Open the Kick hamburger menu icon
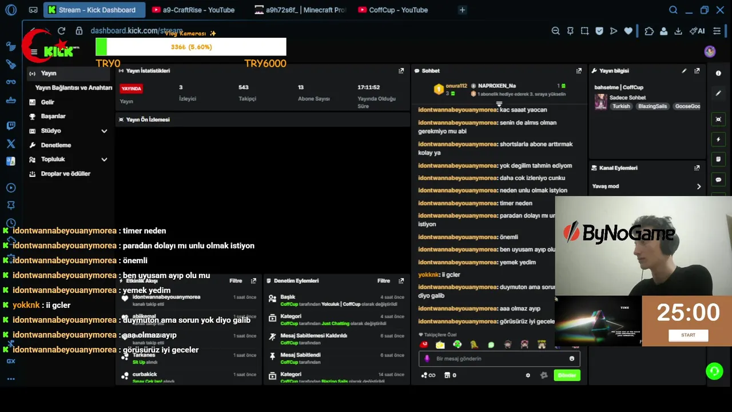 click(34, 52)
